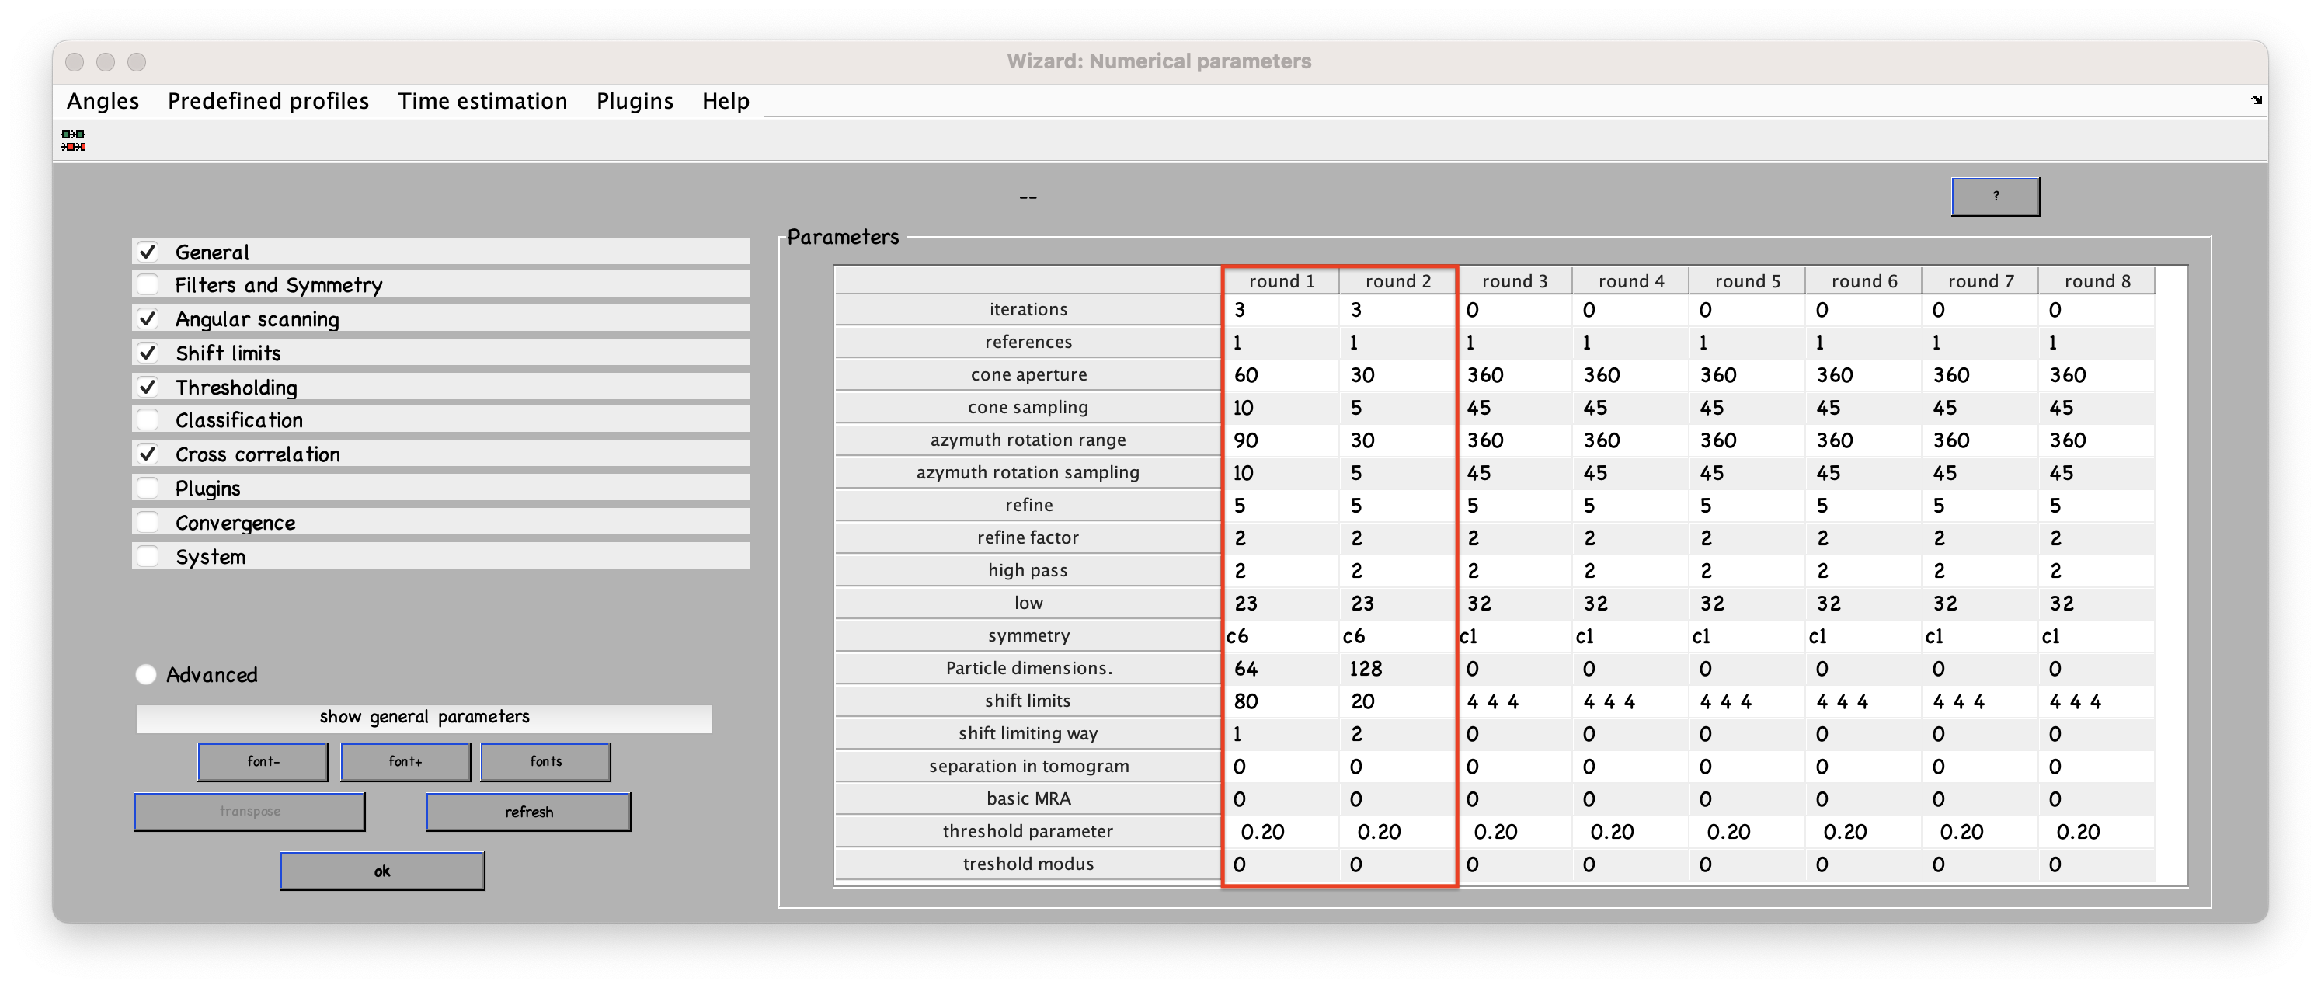Edit round 7 refine cell value 5
Screen dimensions: 2321x988
(1979, 505)
